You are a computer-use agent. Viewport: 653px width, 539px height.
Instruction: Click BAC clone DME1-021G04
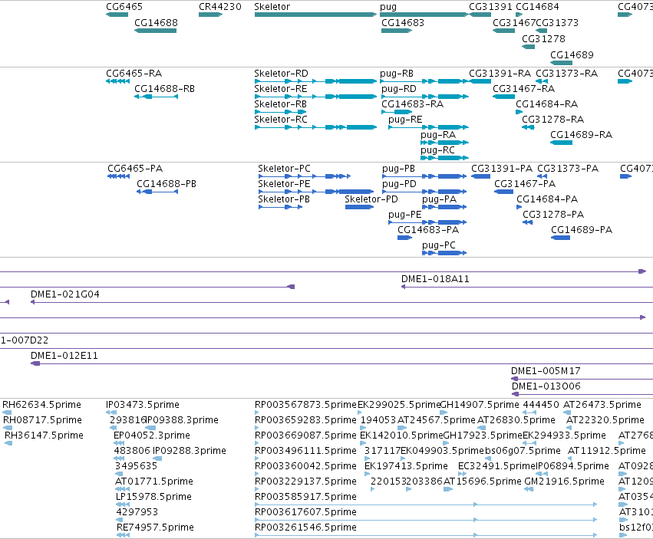tap(341, 302)
